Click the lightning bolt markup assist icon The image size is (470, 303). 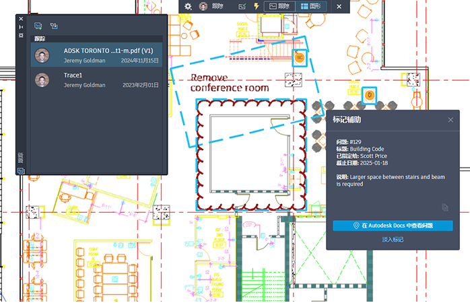[x=257, y=6]
